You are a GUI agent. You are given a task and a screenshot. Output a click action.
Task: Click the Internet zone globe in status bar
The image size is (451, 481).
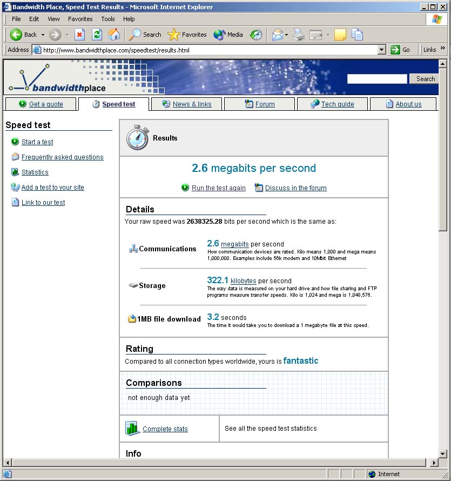pos(372,475)
